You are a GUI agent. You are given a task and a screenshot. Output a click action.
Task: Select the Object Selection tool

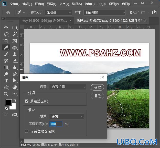pyautogui.click(x=15, y=47)
